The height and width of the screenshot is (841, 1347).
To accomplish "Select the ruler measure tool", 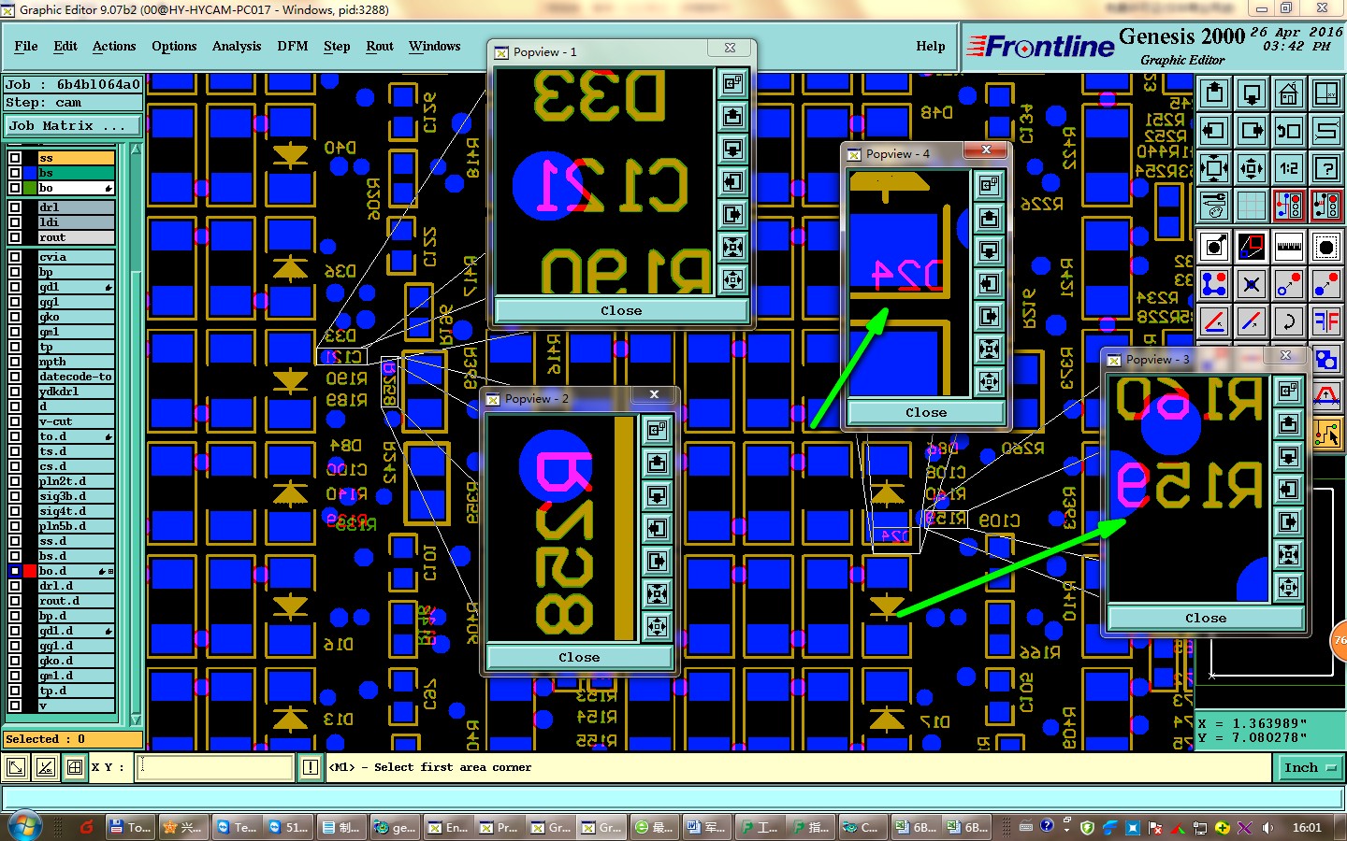I will (1289, 247).
